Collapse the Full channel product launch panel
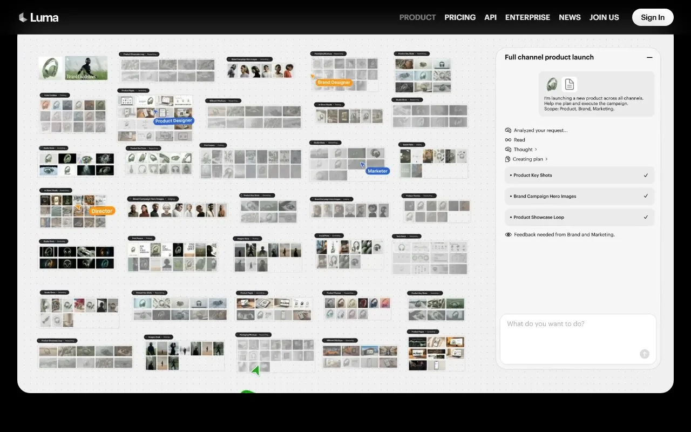The width and height of the screenshot is (691, 432). pos(649,57)
